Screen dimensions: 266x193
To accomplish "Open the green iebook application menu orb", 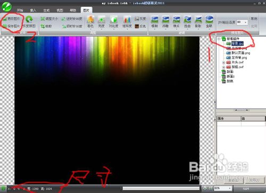I will coord(6,7).
